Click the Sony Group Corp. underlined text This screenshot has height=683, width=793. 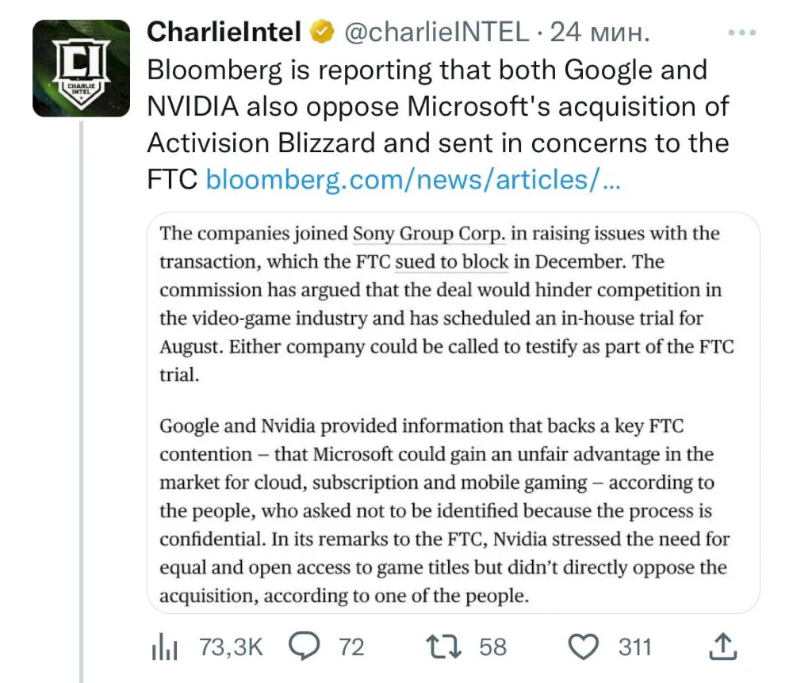pos(429,234)
